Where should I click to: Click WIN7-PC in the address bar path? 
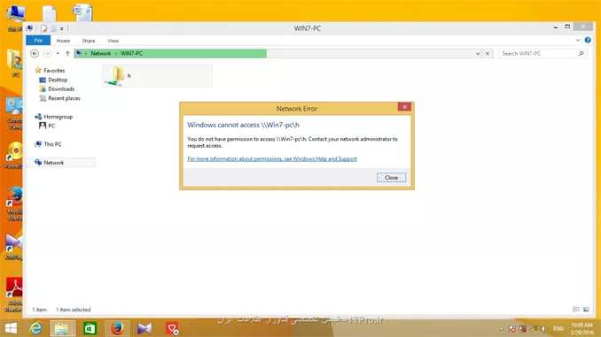131,54
